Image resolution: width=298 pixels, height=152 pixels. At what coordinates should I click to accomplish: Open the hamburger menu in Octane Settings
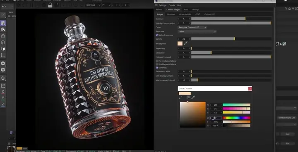click(156, 5)
